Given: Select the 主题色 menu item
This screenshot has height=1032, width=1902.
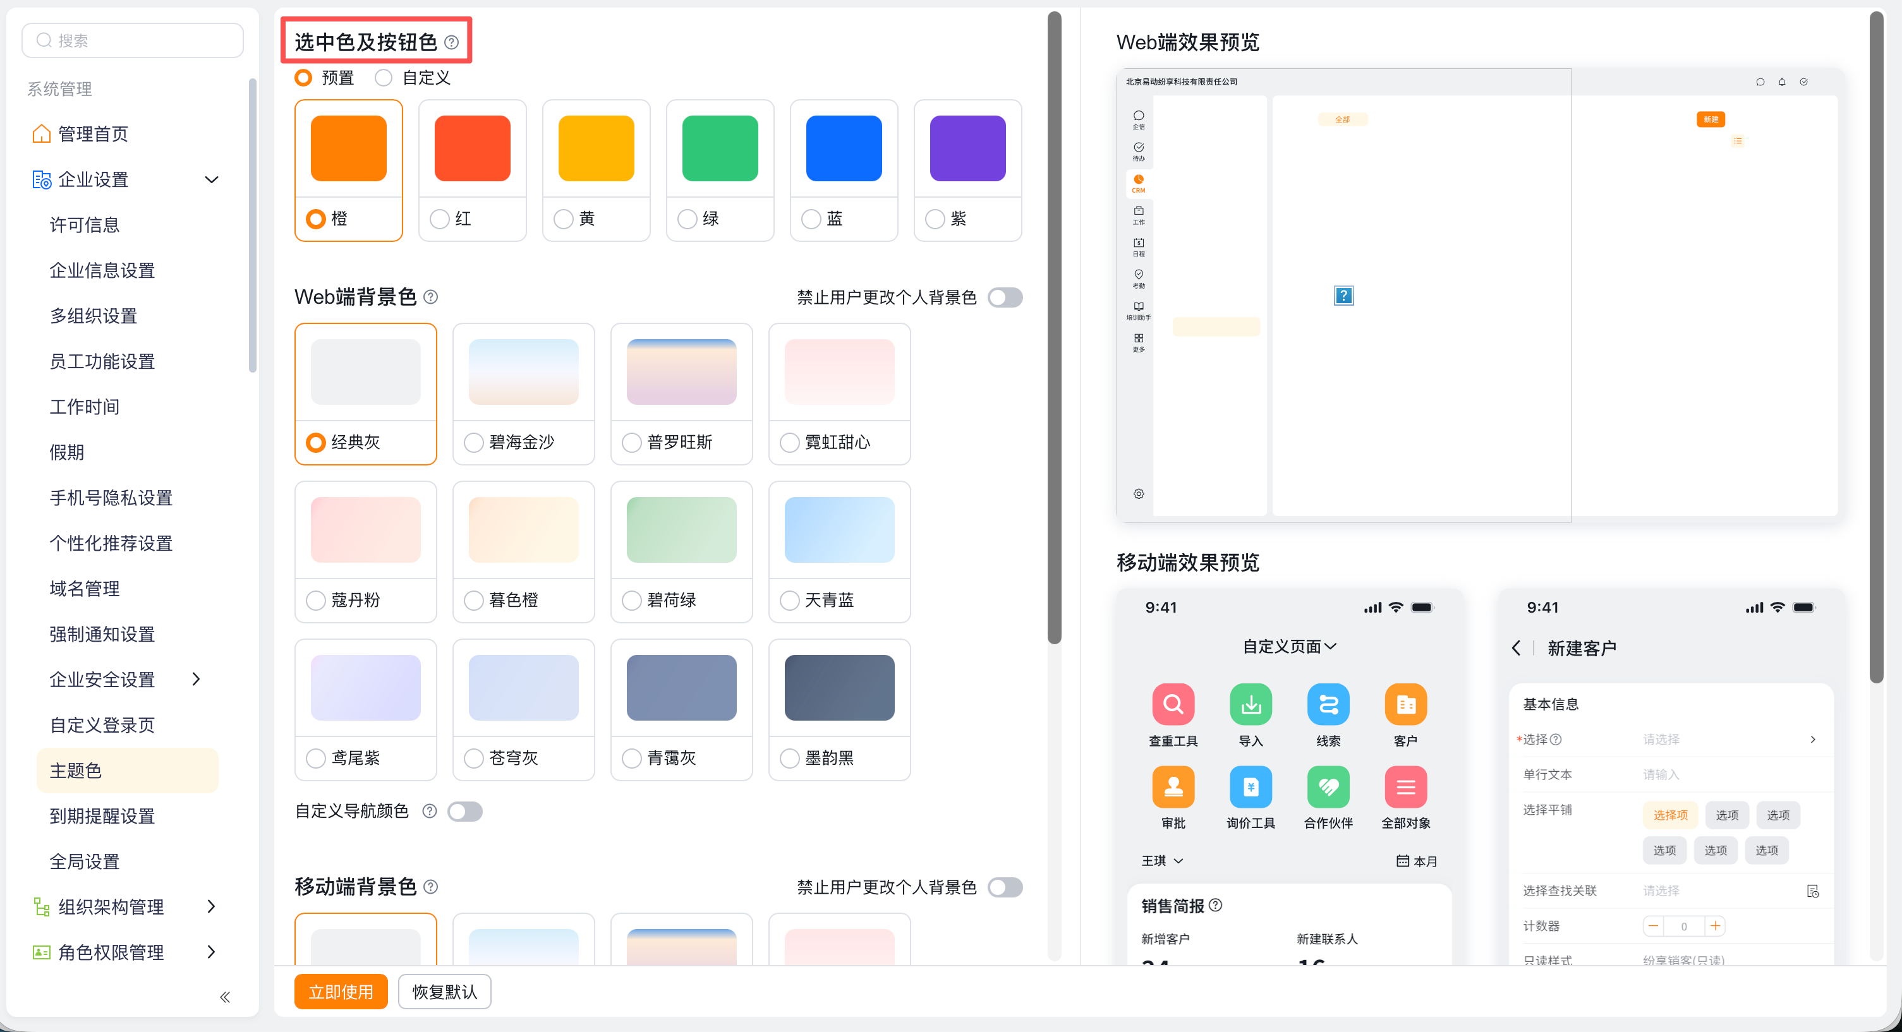Looking at the screenshot, I should pyautogui.click(x=127, y=770).
